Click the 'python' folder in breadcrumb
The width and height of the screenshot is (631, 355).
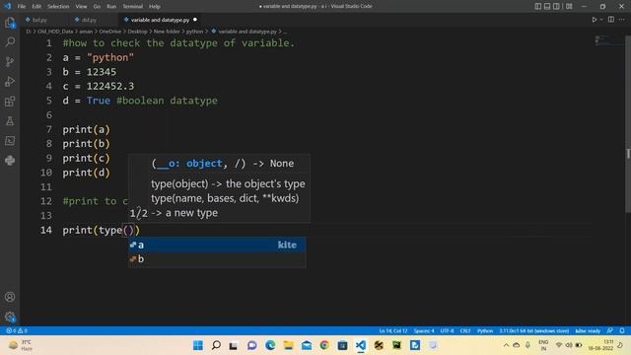click(x=194, y=32)
